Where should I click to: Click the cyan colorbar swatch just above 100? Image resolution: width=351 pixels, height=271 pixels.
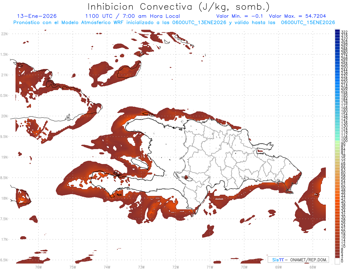point(337,139)
